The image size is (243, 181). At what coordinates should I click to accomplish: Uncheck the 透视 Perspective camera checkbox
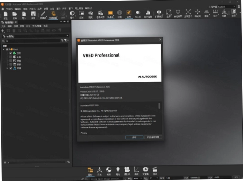click(x=10, y=53)
